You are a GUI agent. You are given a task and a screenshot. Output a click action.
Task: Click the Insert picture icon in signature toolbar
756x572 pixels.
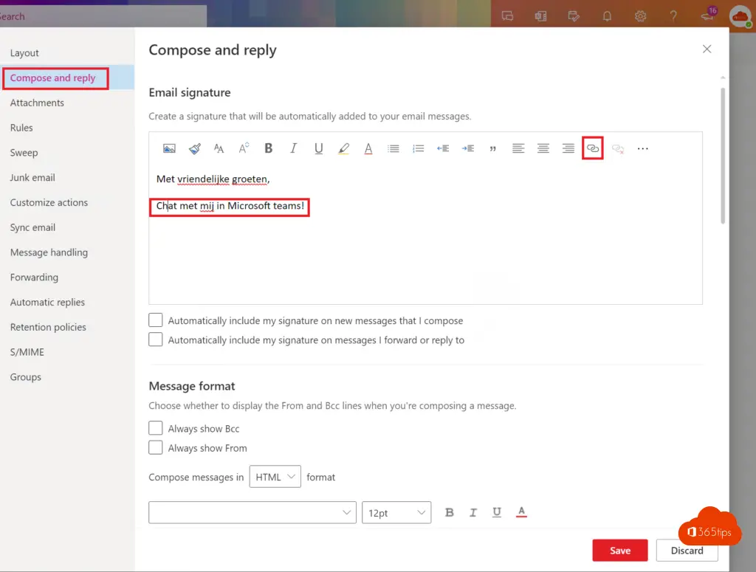coord(169,148)
